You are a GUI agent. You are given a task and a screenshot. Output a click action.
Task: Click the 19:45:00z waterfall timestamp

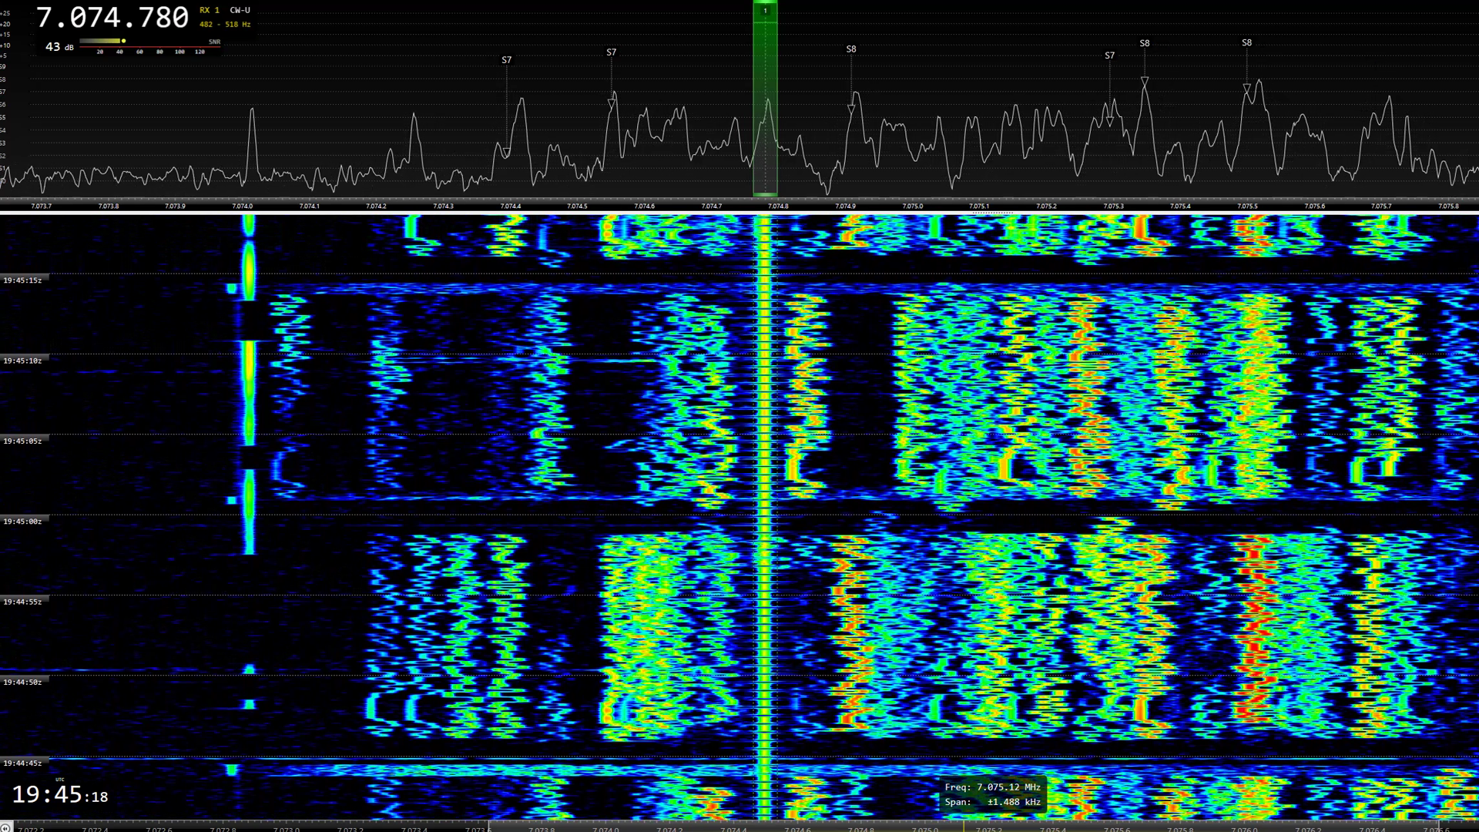pyautogui.click(x=22, y=522)
